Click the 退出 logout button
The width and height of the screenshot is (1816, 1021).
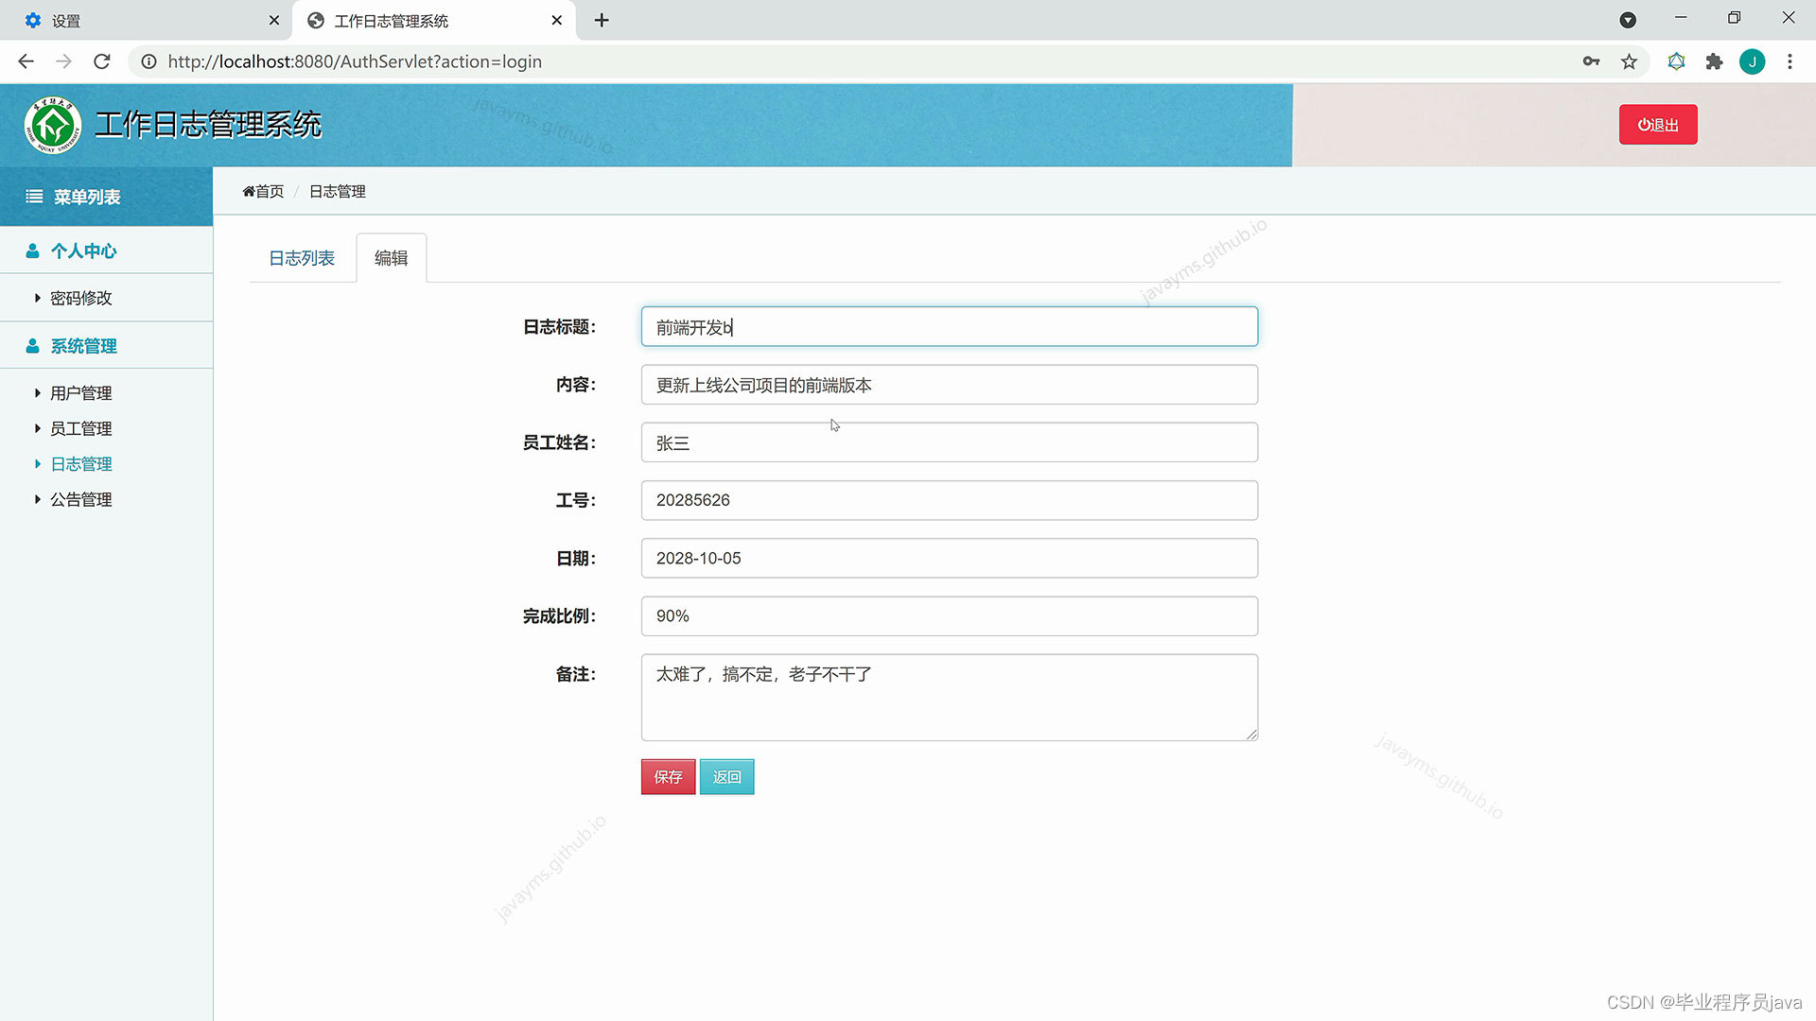1658,125
